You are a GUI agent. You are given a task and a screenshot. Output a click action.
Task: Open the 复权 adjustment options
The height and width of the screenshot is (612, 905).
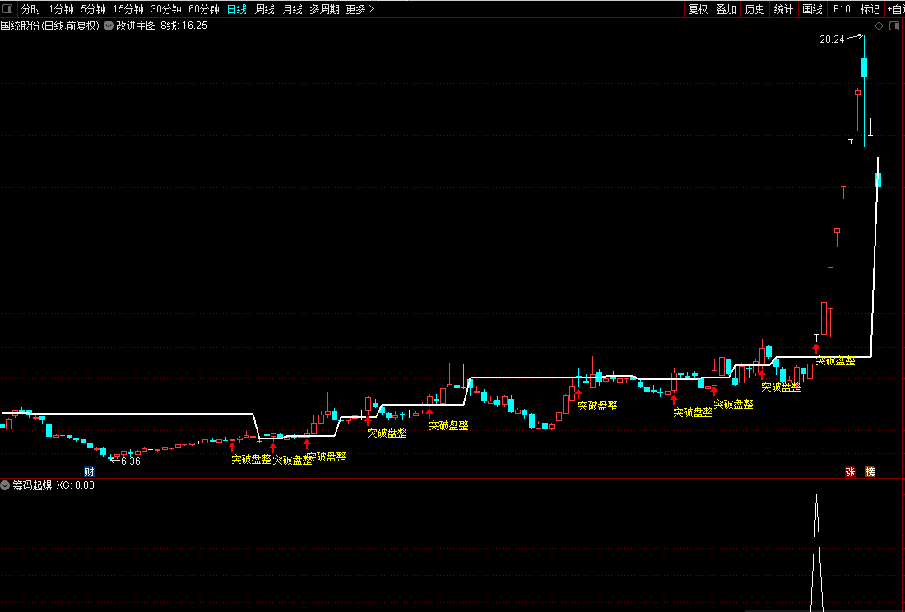coord(698,9)
